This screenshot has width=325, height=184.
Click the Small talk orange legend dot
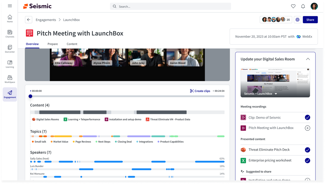coord(33,142)
